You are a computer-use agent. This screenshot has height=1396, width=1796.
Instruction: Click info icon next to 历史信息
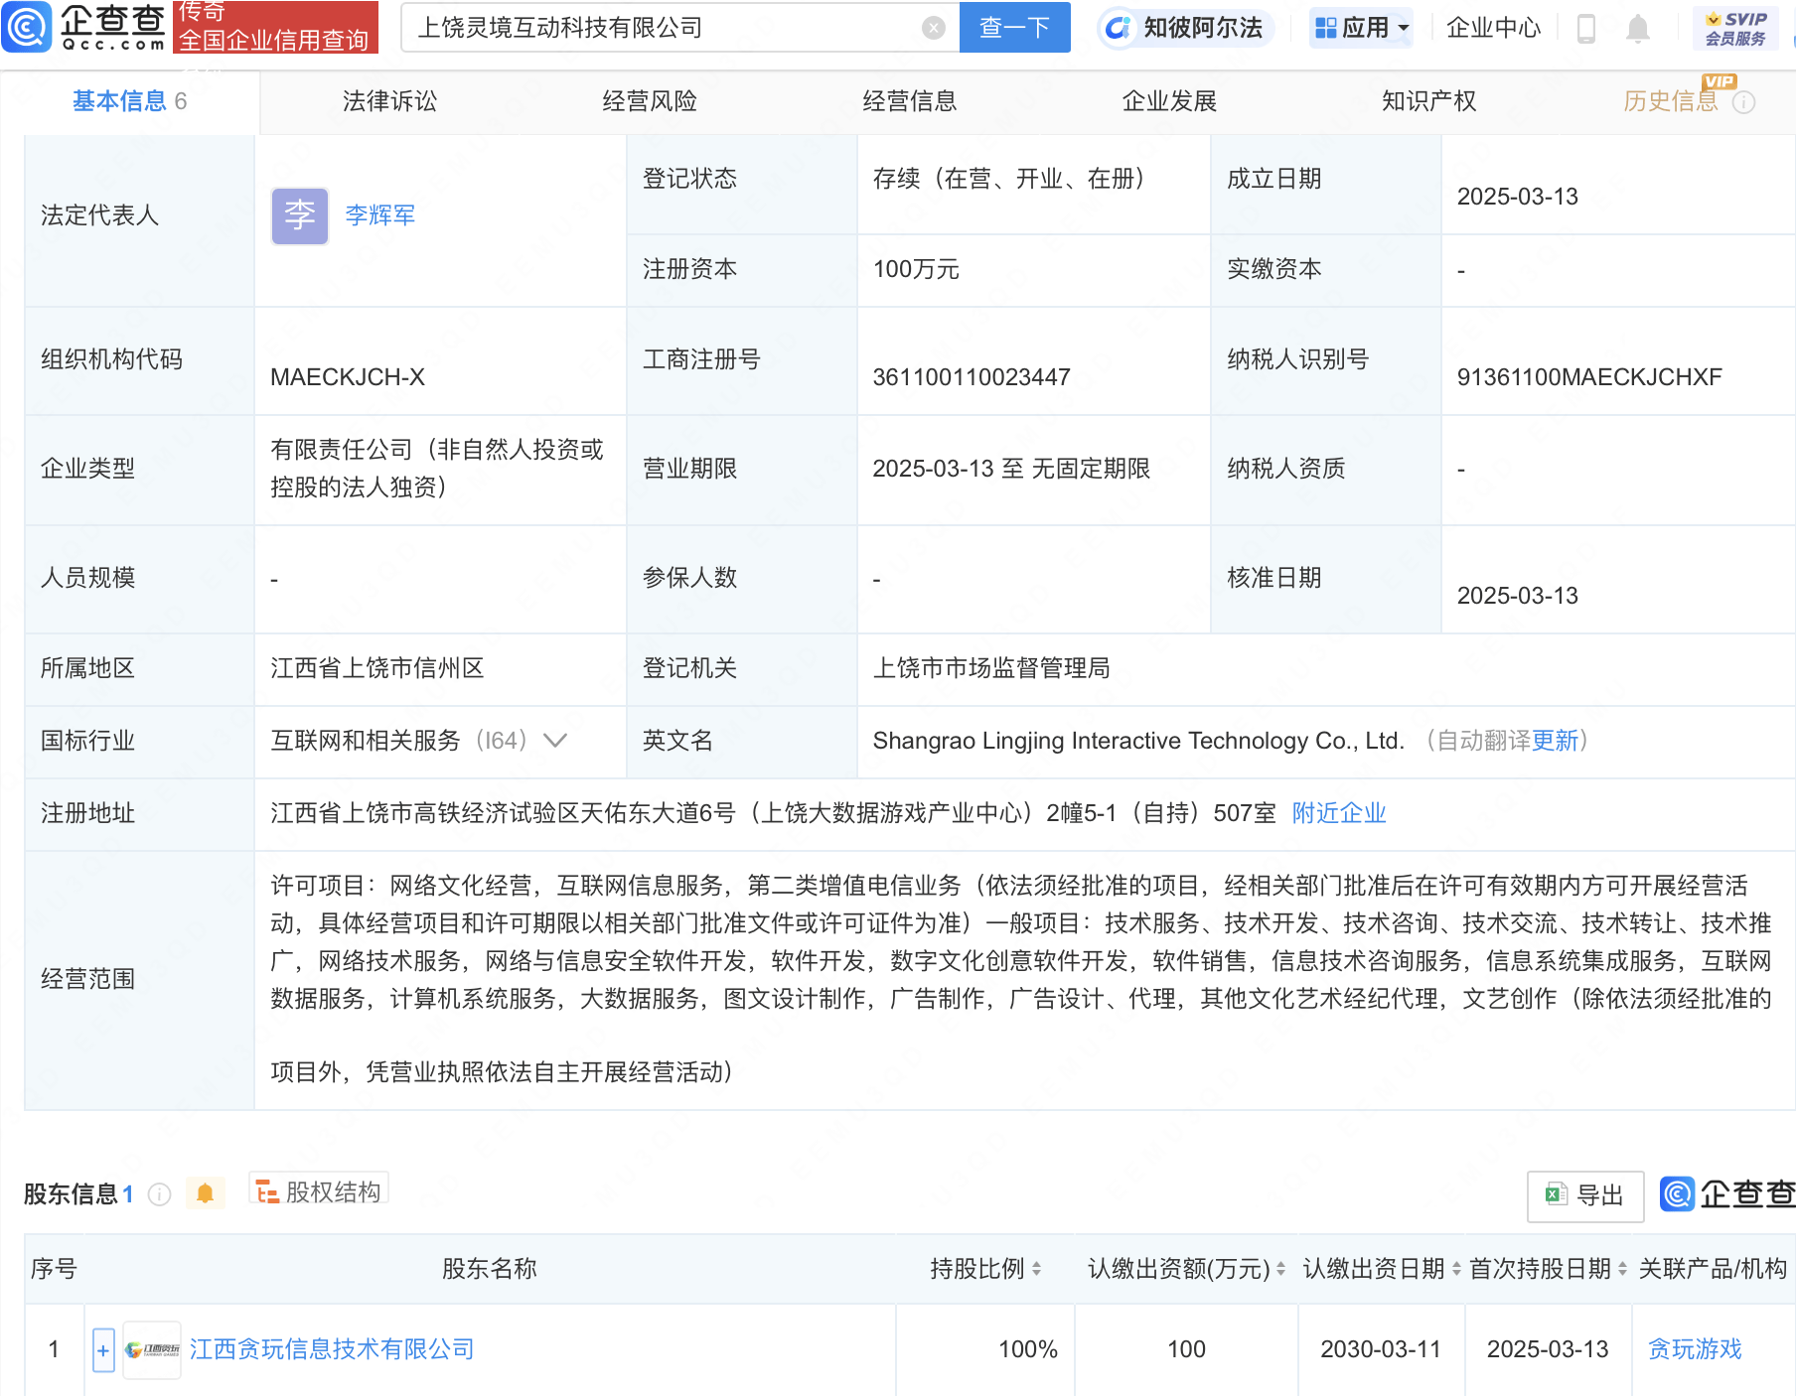(1744, 102)
